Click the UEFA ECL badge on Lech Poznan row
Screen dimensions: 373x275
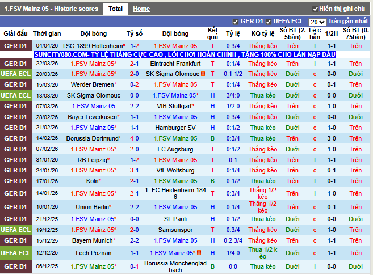16,253
